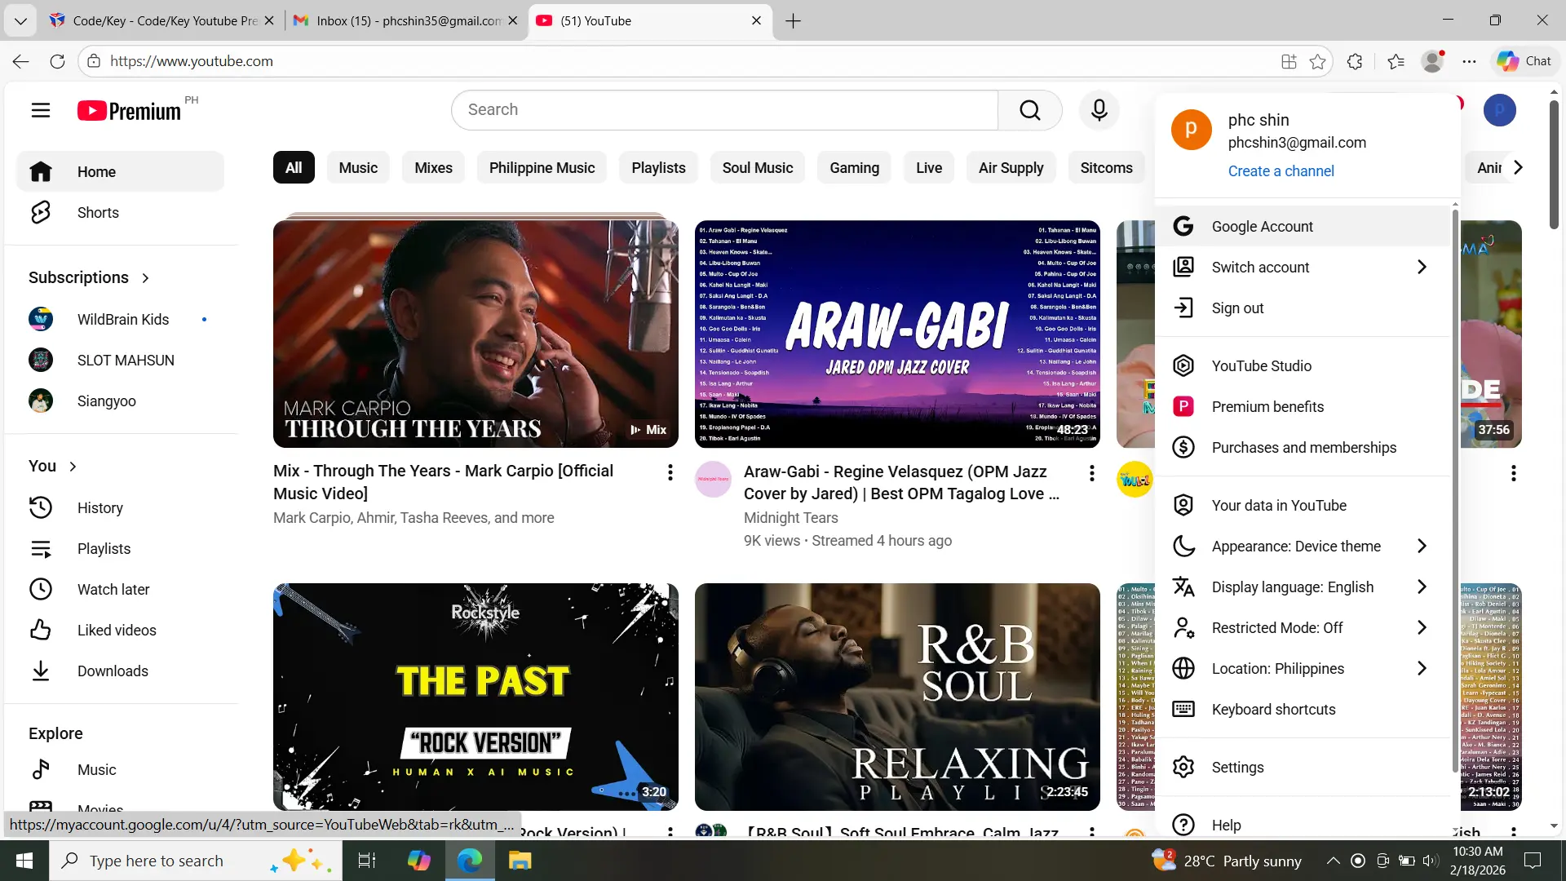This screenshot has height=881, width=1566.
Task: Open Mark Carpio Through The Years thumbnail
Action: pyautogui.click(x=476, y=334)
